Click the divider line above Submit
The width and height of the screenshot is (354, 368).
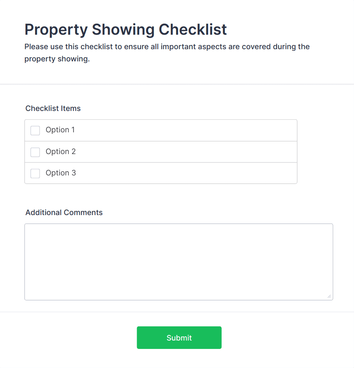click(x=177, y=312)
